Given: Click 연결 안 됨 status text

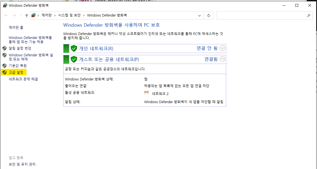Looking at the screenshot, I should click(x=207, y=48).
